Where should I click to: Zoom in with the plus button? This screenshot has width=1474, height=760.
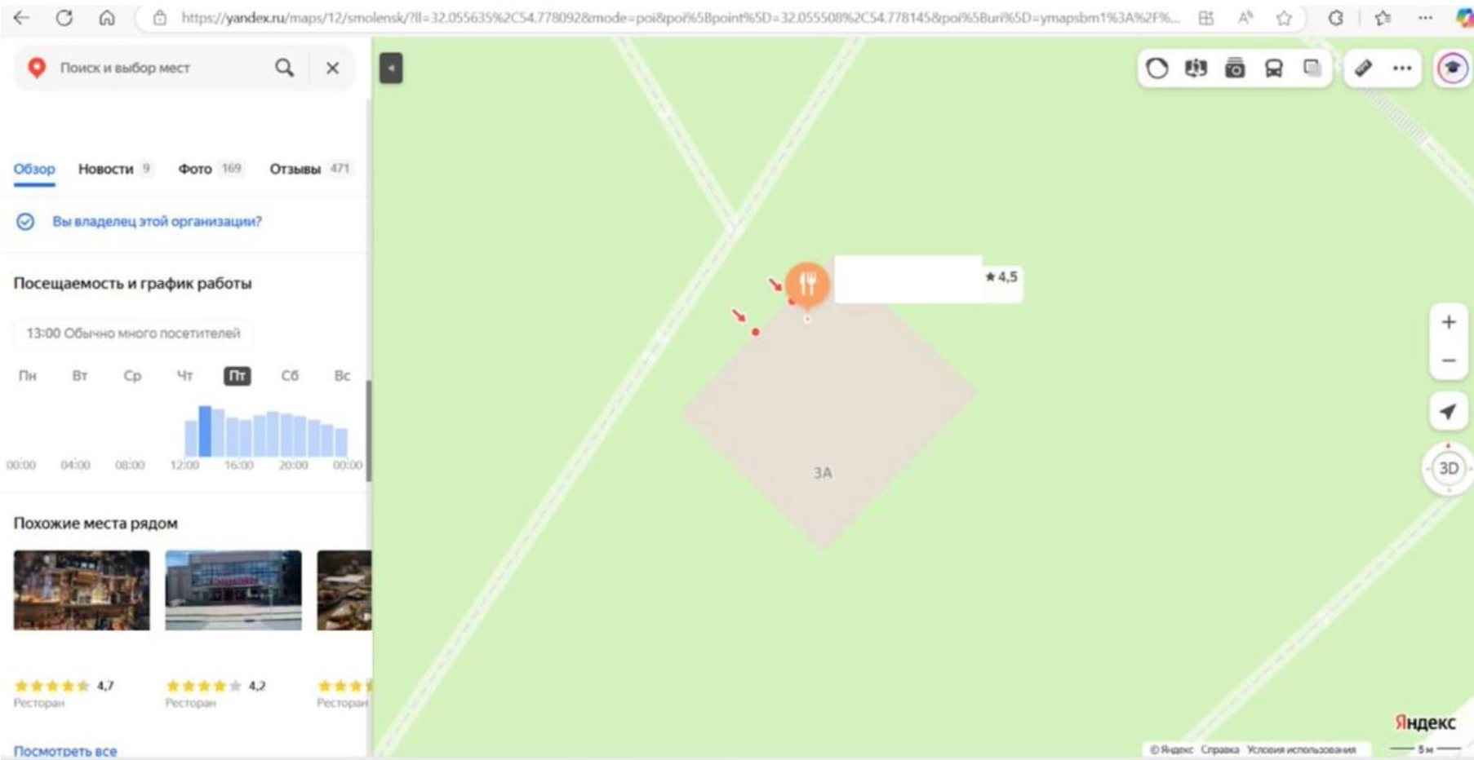tap(1449, 322)
